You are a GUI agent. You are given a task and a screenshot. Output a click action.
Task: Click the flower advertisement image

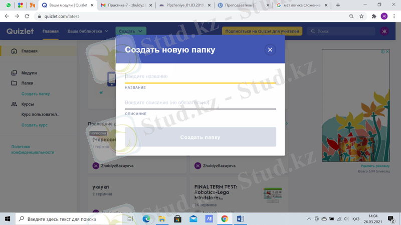(x=356, y=105)
